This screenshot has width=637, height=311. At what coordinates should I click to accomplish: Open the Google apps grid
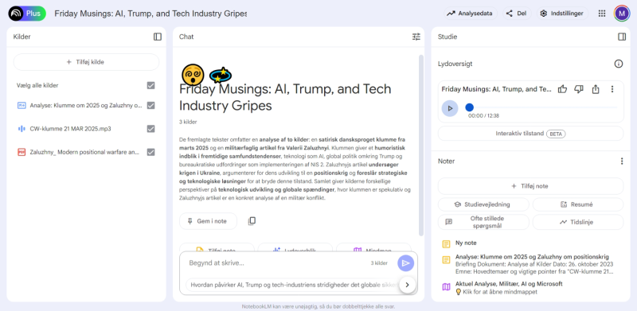(x=602, y=14)
